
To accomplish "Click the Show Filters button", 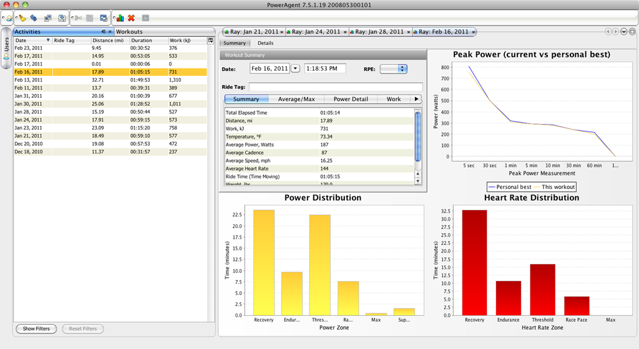I will click(36, 328).
